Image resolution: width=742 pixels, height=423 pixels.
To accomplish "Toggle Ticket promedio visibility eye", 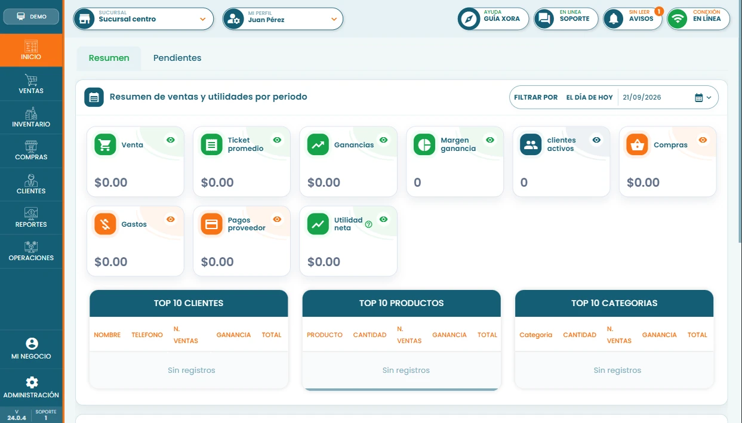I will pyautogui.click(x=277, y=140).
